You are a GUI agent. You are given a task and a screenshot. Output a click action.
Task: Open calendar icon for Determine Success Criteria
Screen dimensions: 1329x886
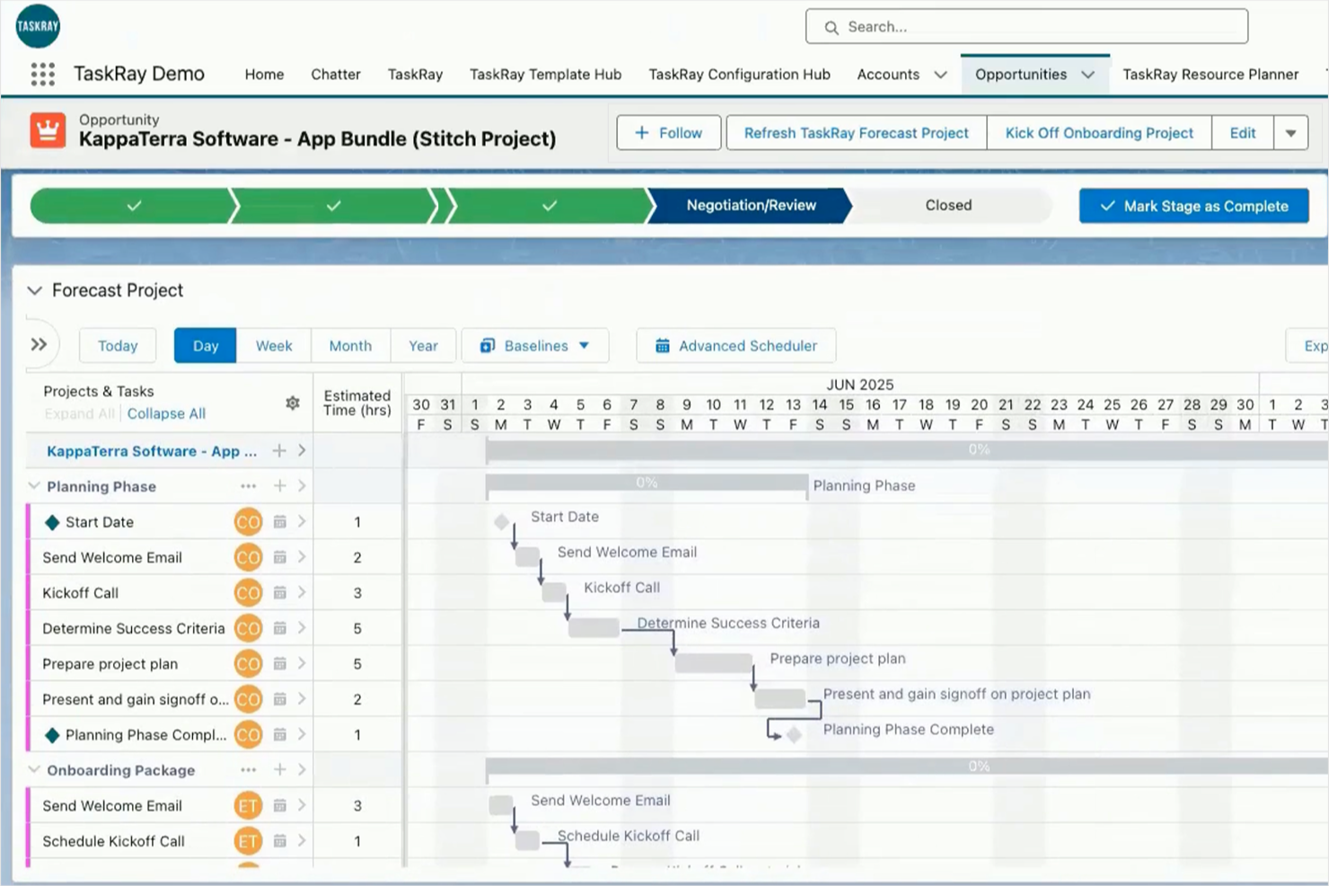pos(279,627)
